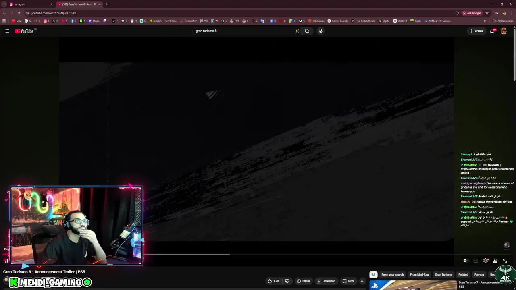Open the ETS2 mods bookmark
The height and width of the screenshot is (290, 516).
(x=316, y=21)
